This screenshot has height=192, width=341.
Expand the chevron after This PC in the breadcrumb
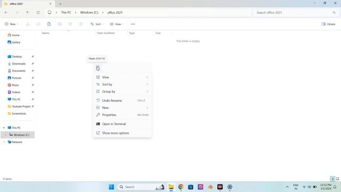pos(76,13)
